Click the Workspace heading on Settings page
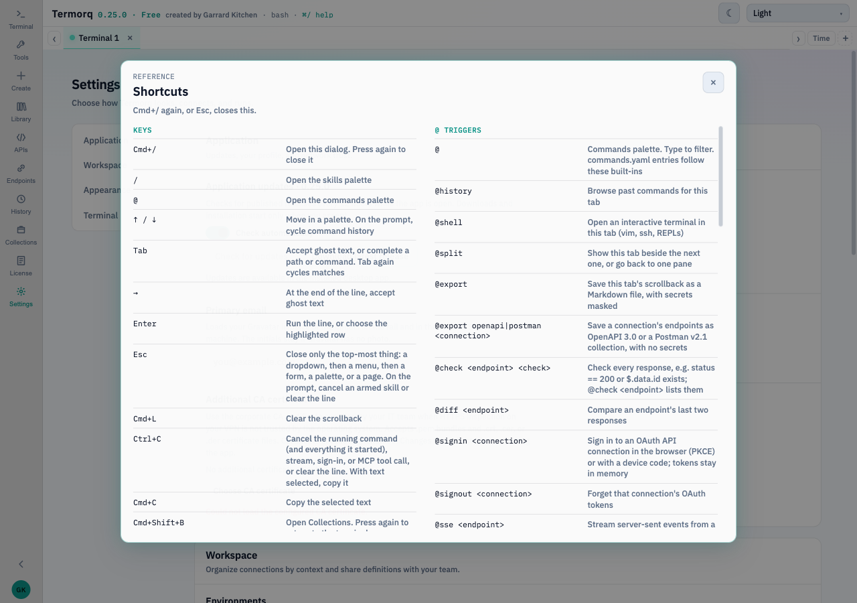The image size is (857, 603). 232,555
